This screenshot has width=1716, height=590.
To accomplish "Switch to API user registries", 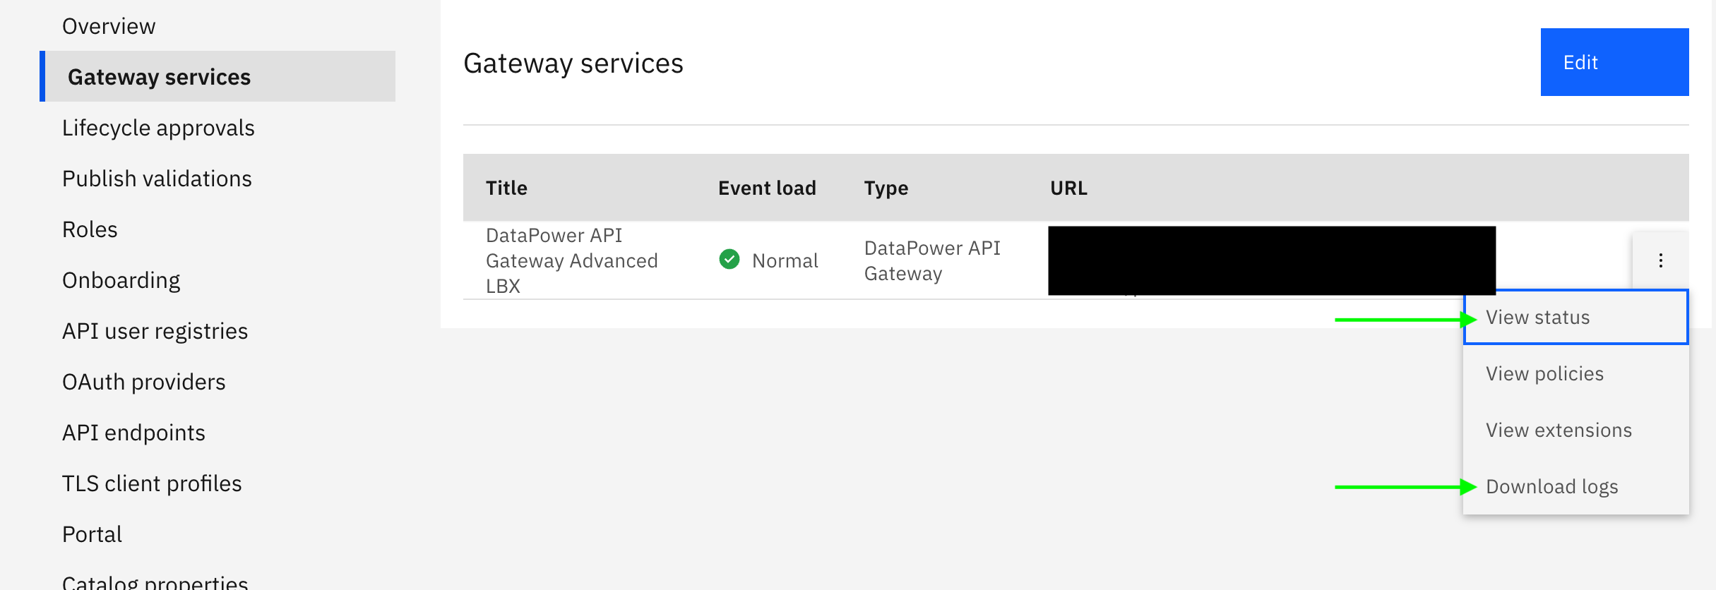I will [x=155, y=331].
